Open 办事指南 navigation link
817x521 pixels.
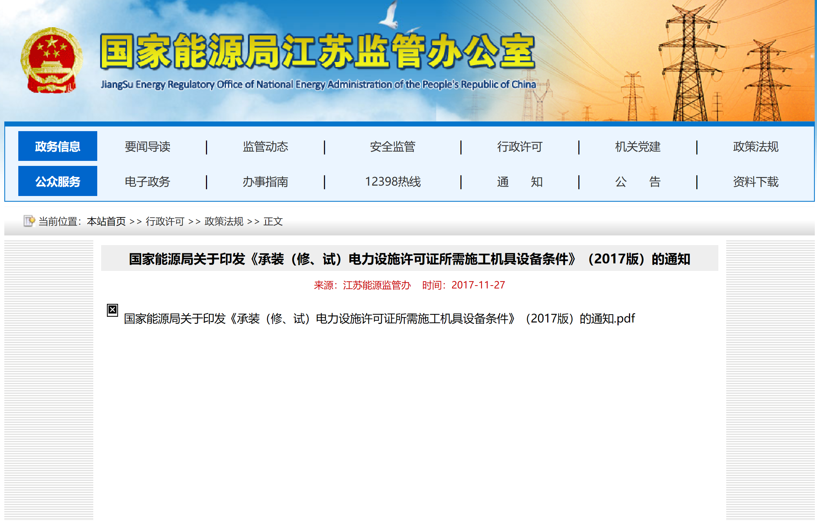[265, 182]
